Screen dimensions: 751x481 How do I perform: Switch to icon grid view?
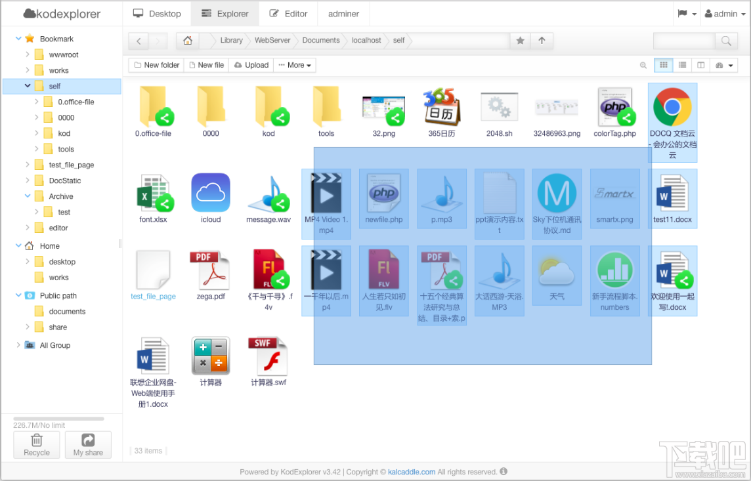click(663, 65)
